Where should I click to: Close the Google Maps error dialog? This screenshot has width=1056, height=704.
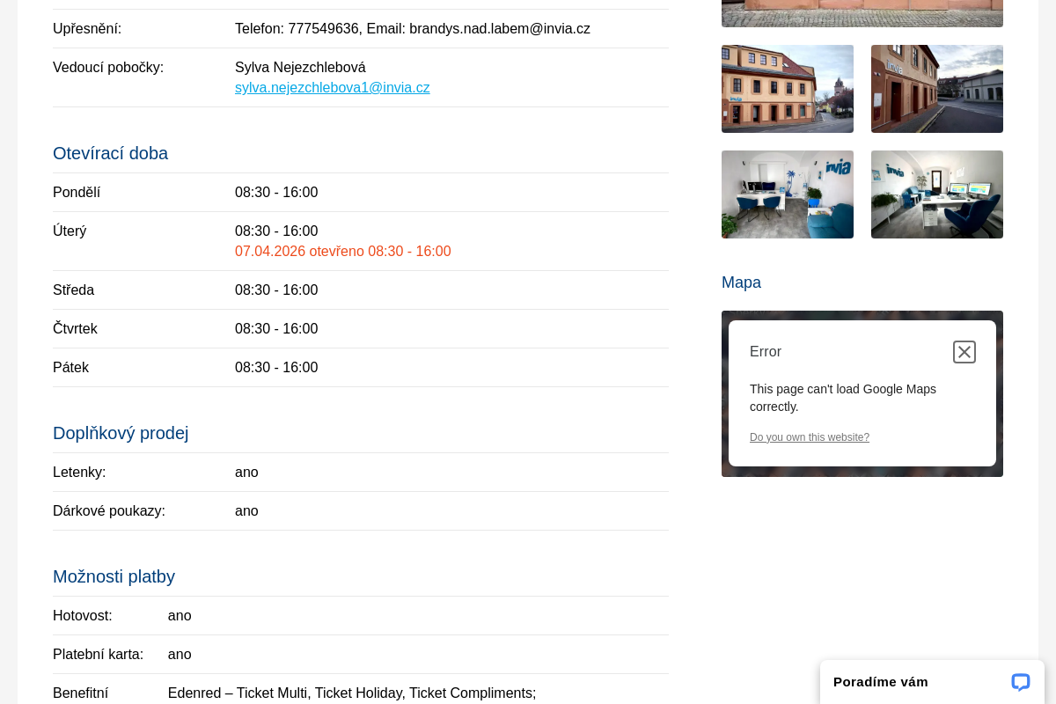(x=964, y=352)
